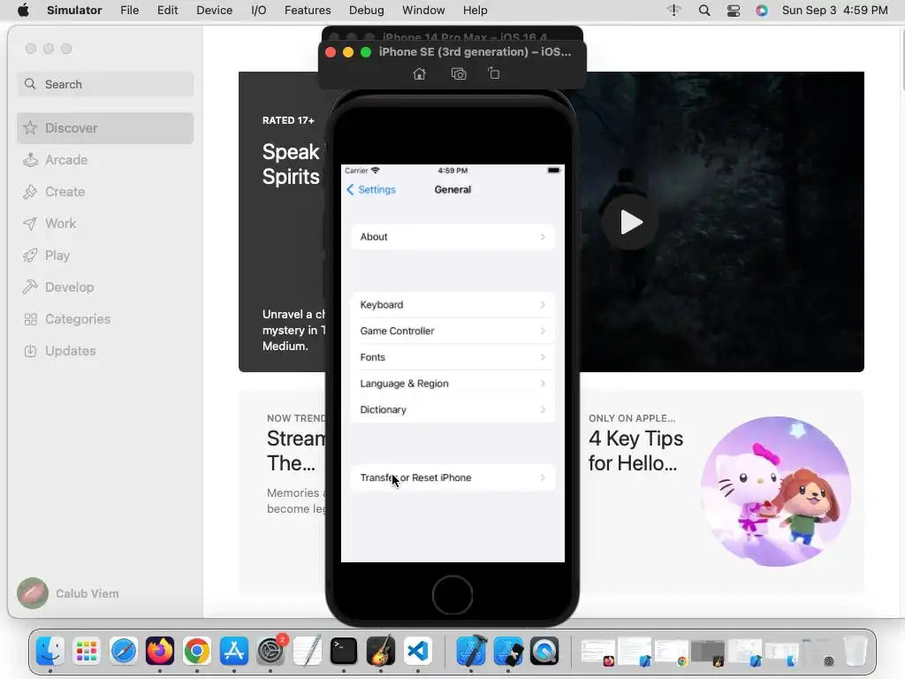
Task: Select Categories in the App Store sidebar
Action: 105,318
